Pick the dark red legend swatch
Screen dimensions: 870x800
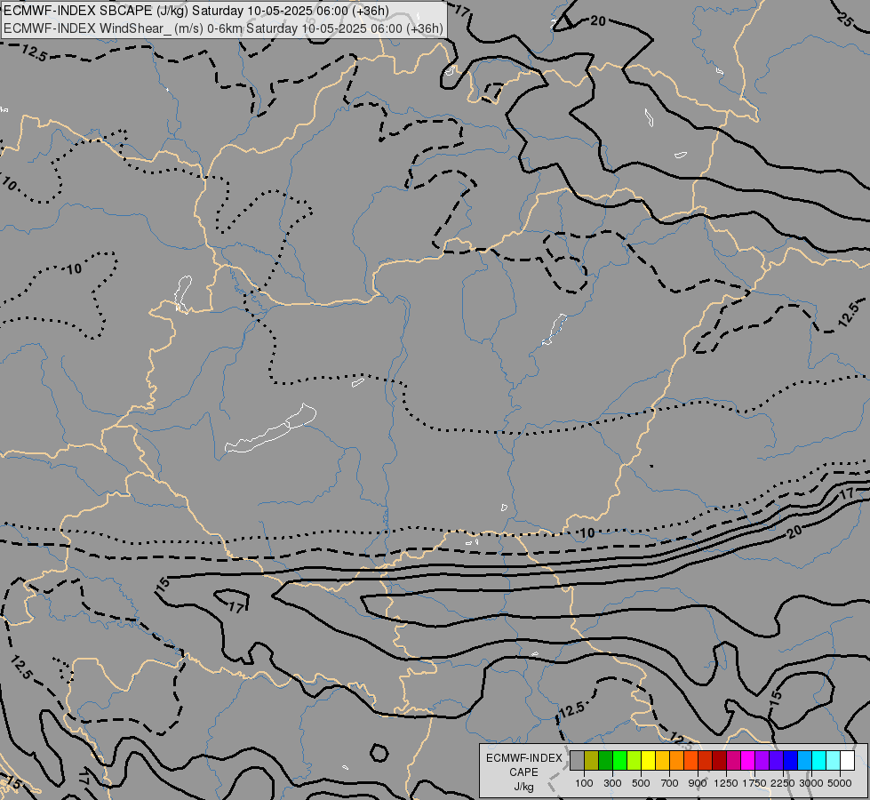pyautogui.click(x=720, y=760)
